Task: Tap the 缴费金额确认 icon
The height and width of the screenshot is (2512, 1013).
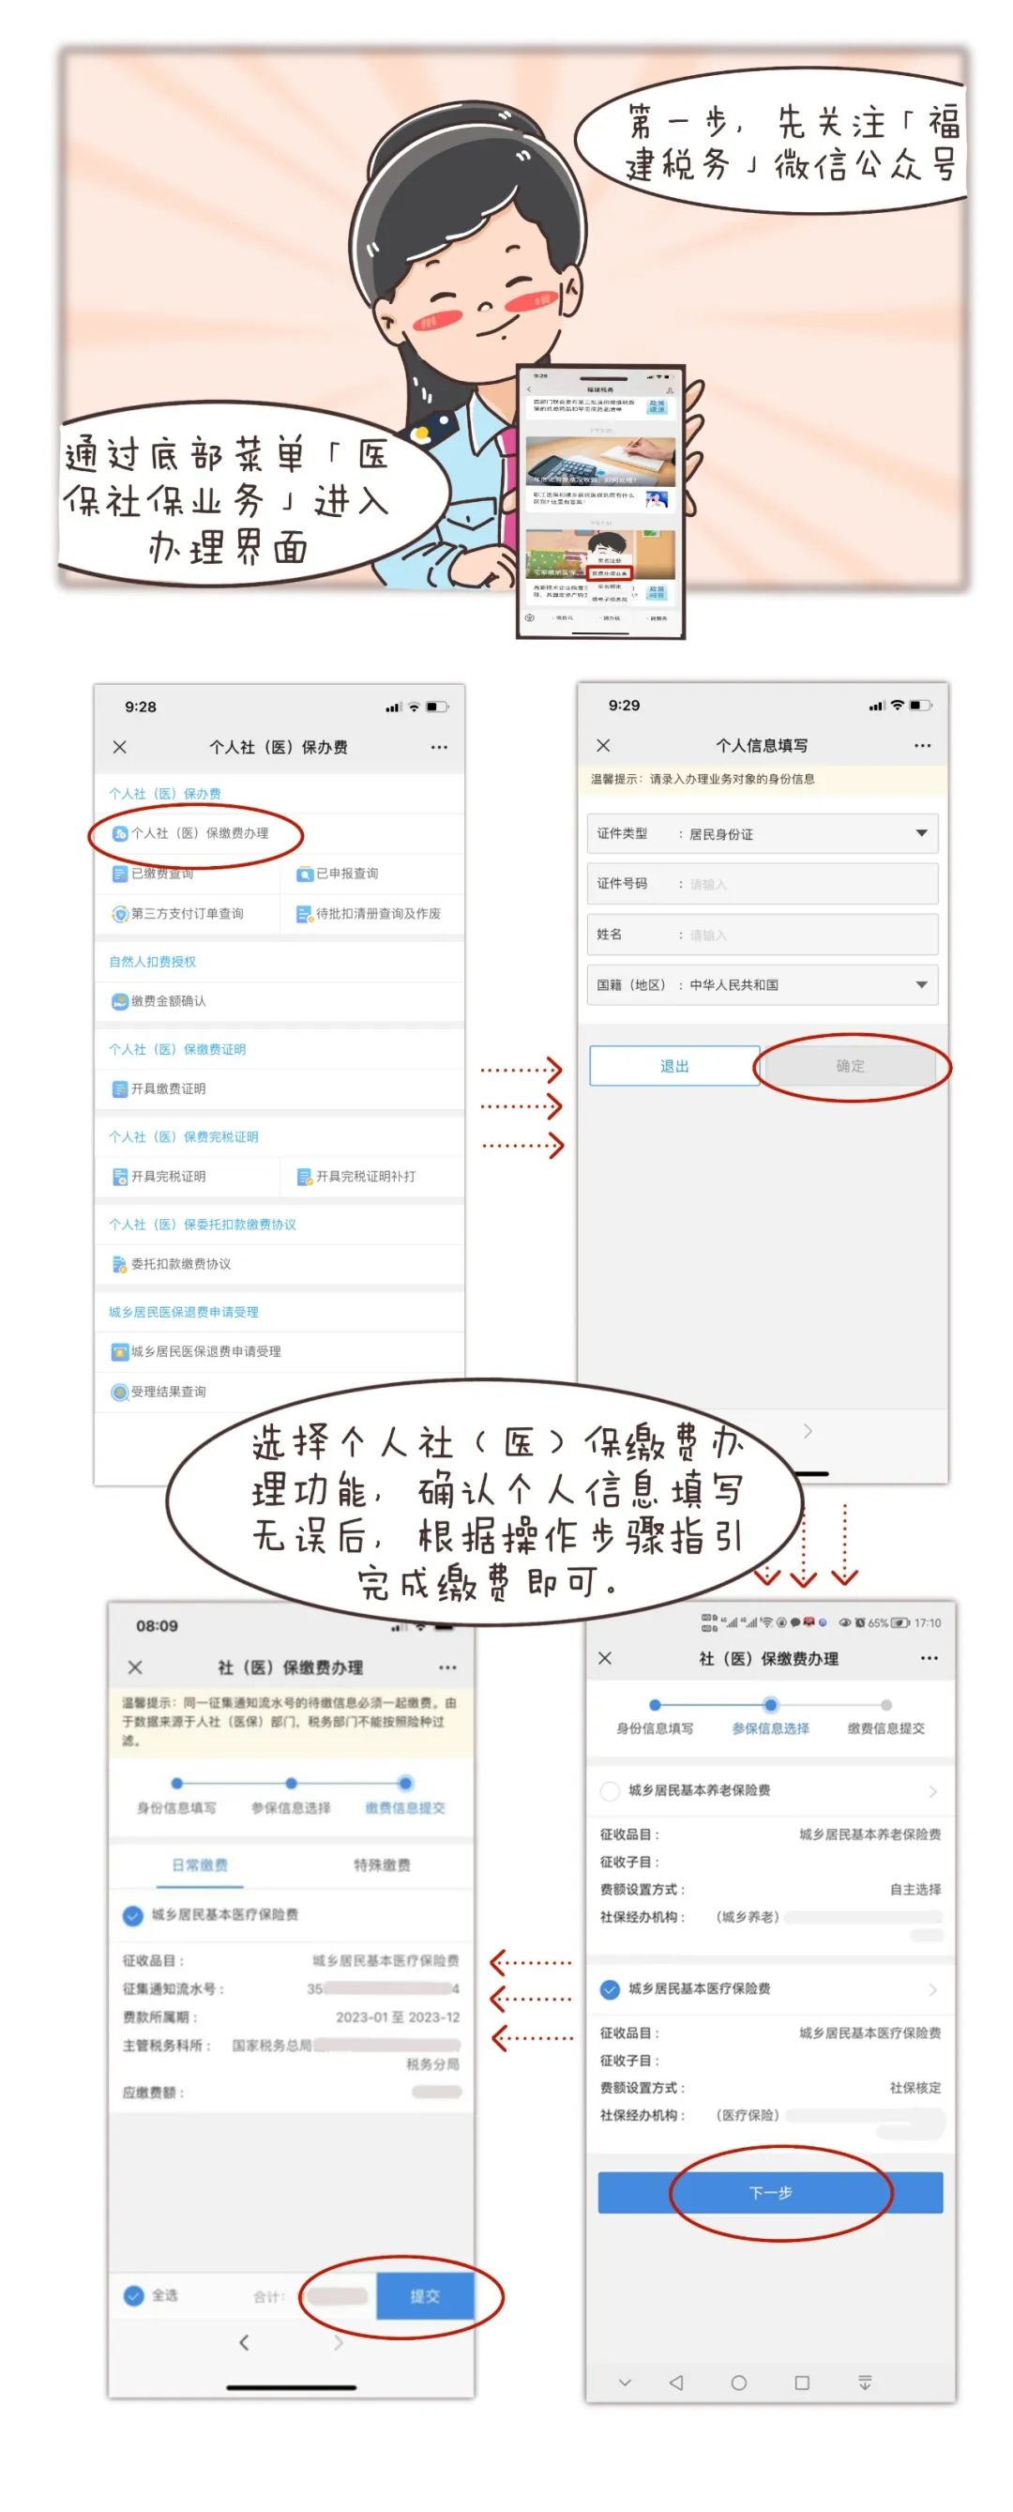Action: [120, 1001]
